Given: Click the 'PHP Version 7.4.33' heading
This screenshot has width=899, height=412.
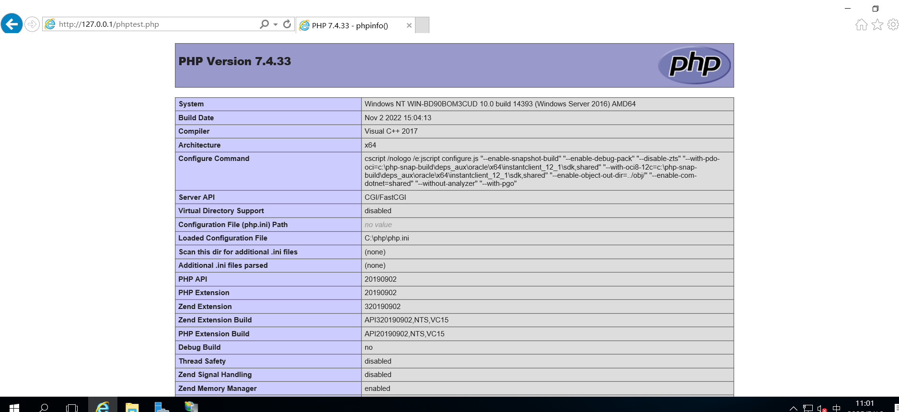Looking at the screenshot, I should (x=235, y=61).
